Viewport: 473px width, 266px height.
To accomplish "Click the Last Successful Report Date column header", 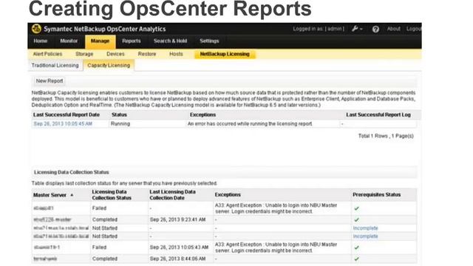I will 67,115.
